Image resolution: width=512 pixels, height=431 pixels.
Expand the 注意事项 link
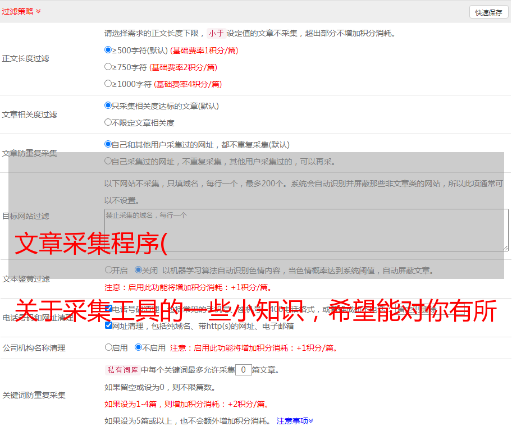(295, 421)
